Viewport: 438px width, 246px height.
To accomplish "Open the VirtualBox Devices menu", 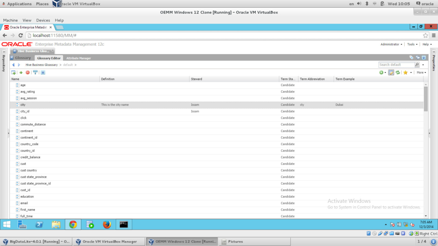I will pyautogui.click(x=43, y=20).
